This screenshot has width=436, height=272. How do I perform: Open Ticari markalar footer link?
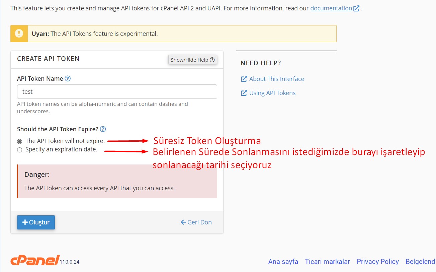[327, 262]
